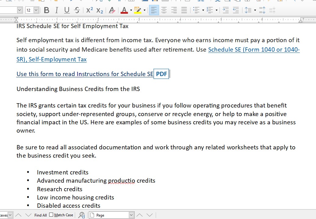Screen dimensions: 316x219
Task: Open font color dropdown arrow
Action: point(131,10)
